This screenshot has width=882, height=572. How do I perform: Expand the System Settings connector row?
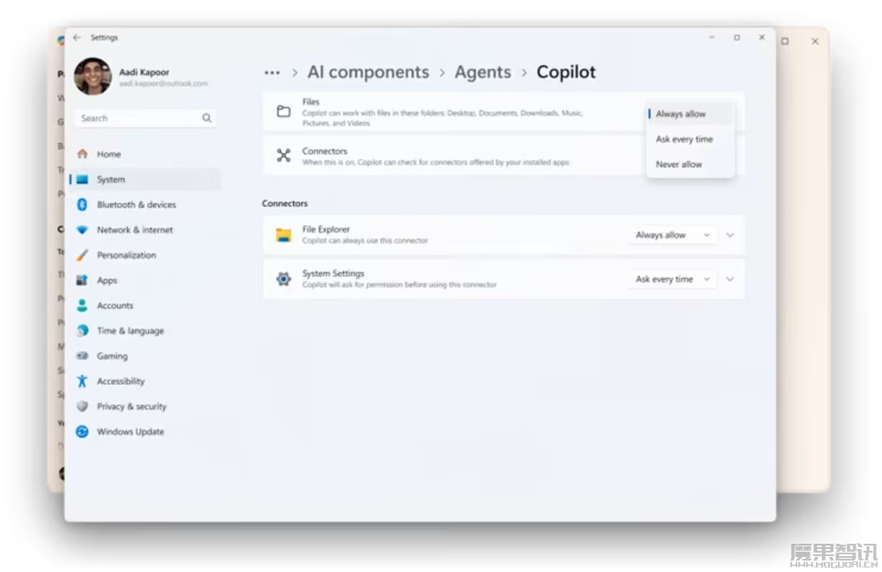pyautogui.click(x=729, y=280)
